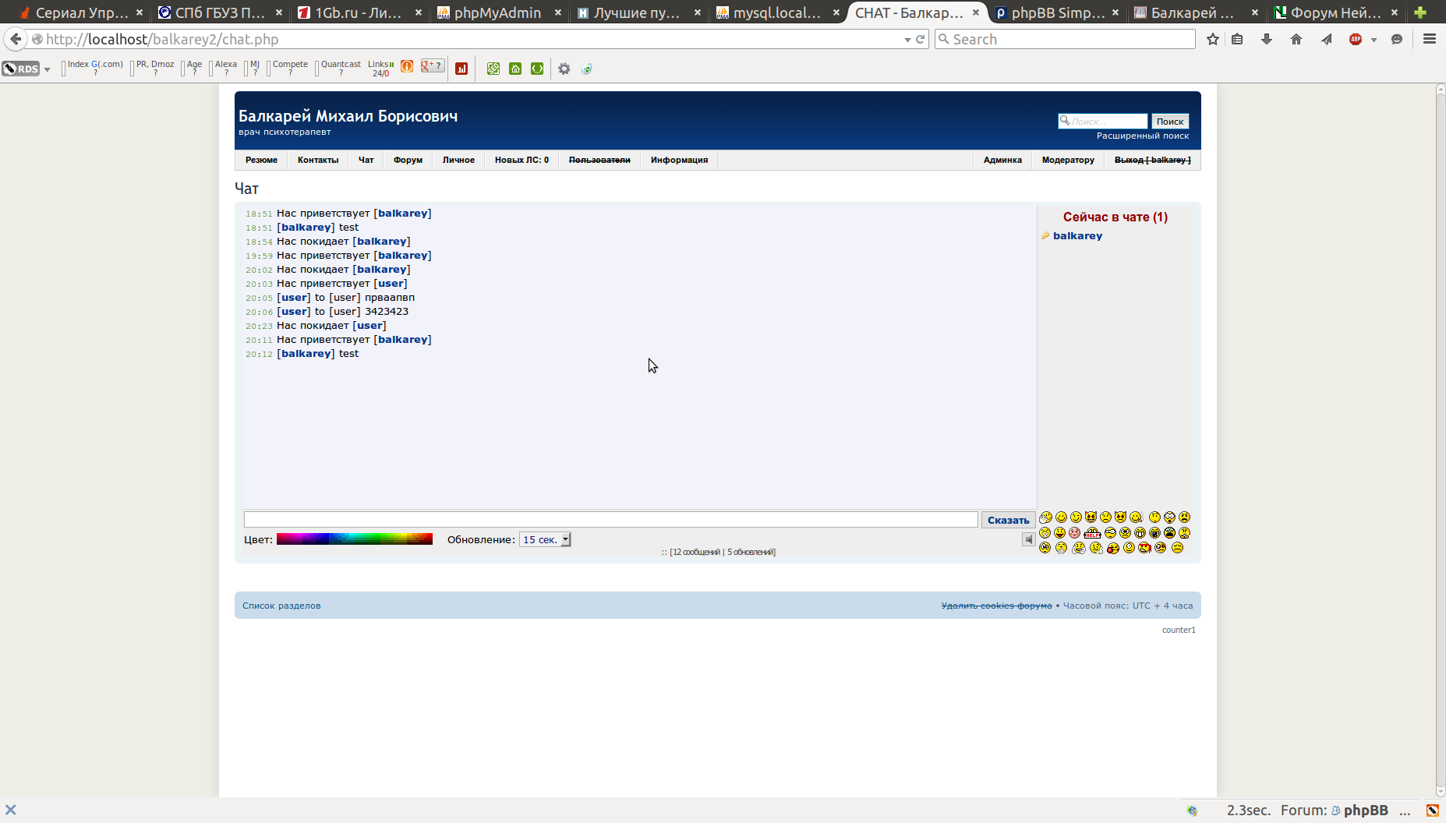Switch to the phpMyAdmin browser tab
Image resolution: width=1446 pixels, height=823 pixels.
497,12
